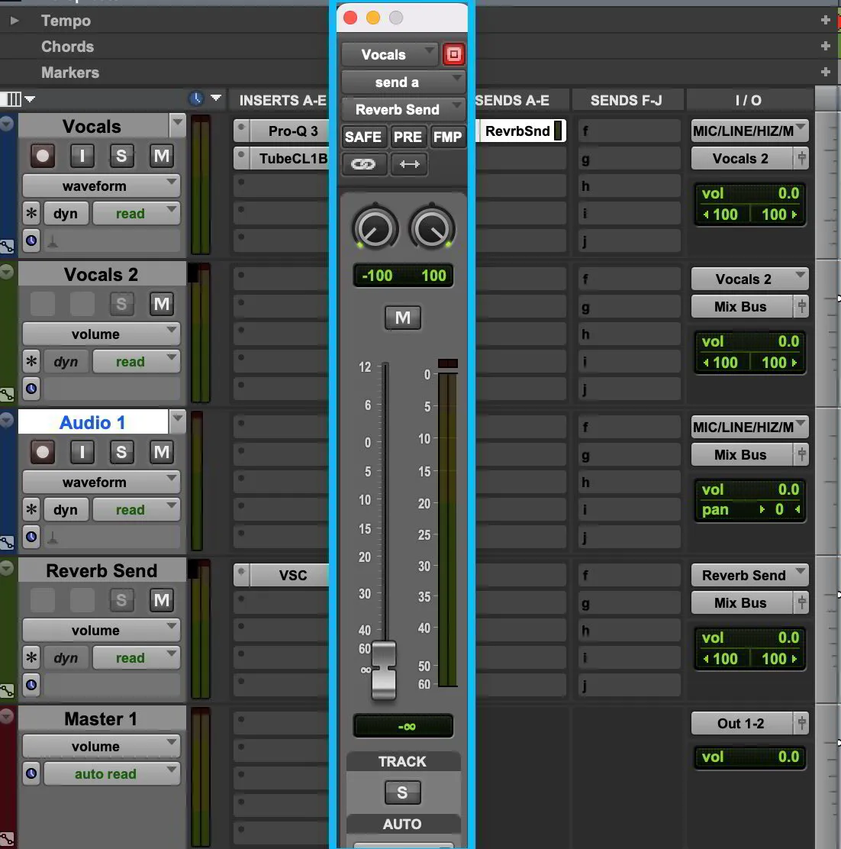Expand the Tempo ruler disclosure triangle

click(x=14, y=21)
